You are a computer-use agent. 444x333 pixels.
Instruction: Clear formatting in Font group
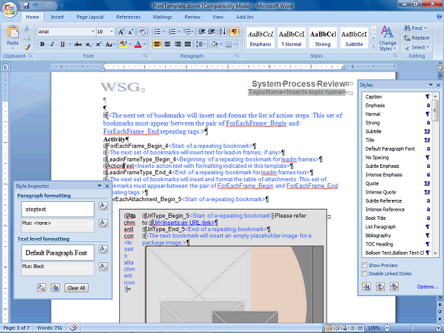(142, 32)
